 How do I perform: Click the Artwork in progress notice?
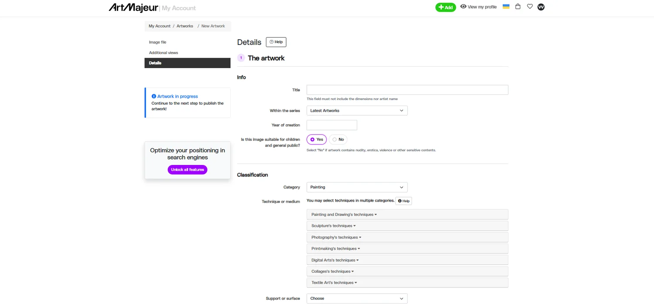(x=187, y=103)
